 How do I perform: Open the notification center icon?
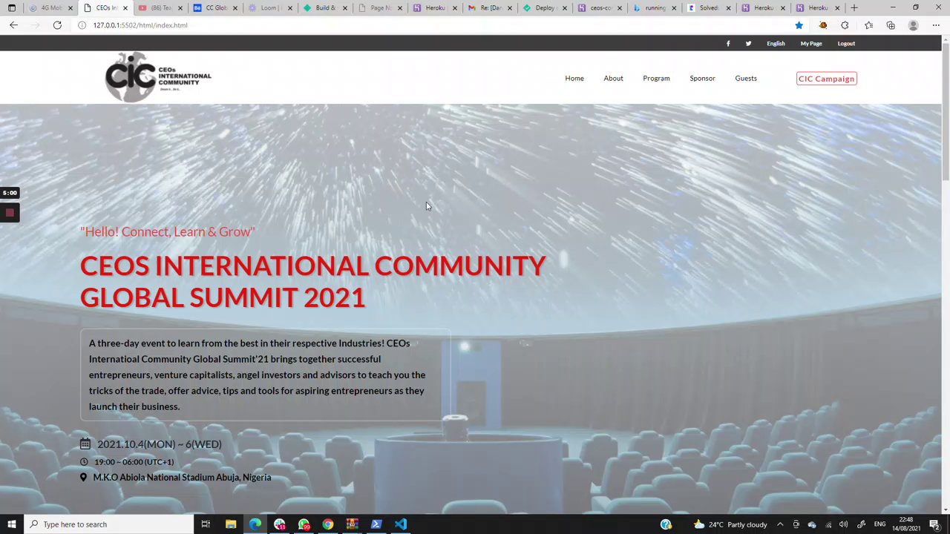tap(934, 524)
